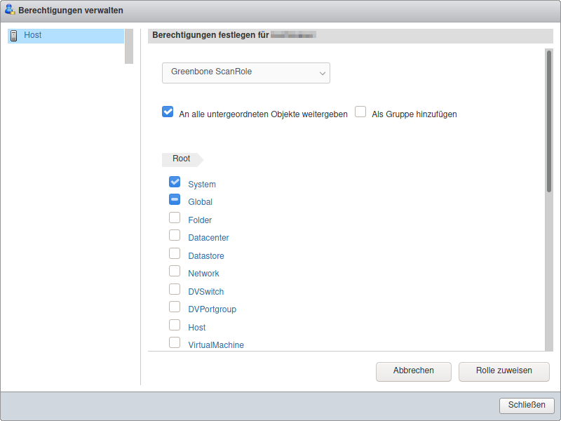Toggle the Global privilege checkbox
The height and width of the screenshot is (421, 561).
(x=175, y=199)
